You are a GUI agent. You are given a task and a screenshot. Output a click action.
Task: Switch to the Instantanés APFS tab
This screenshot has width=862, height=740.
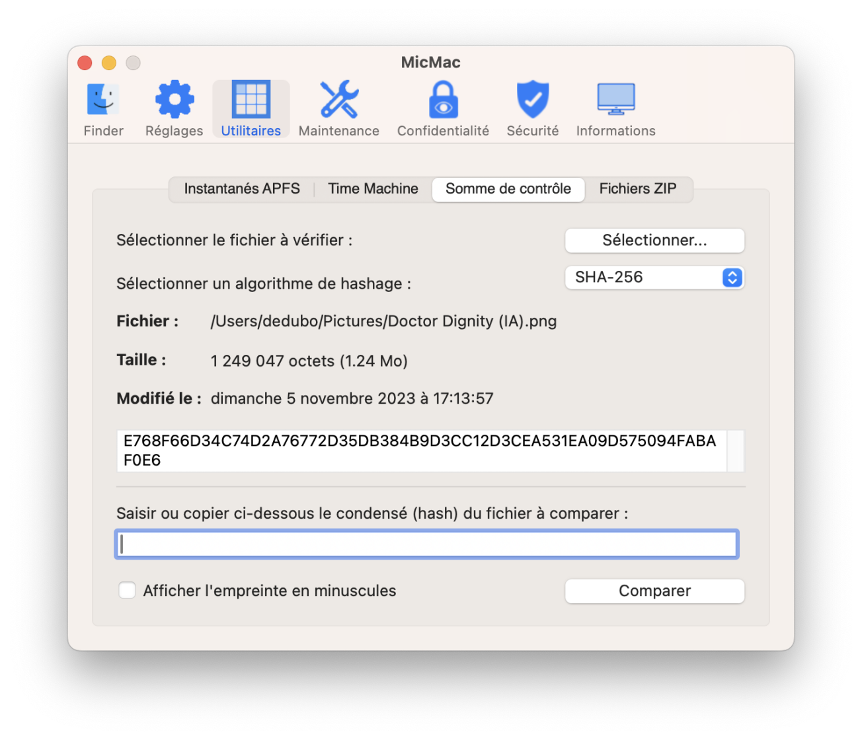pyautogui.click(x=242, y=189)
